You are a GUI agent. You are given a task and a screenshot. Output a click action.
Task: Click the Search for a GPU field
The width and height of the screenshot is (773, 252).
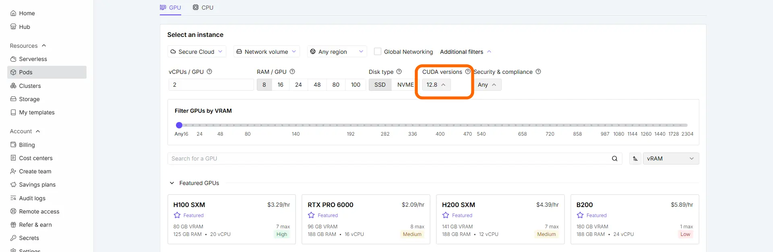point(389,159)
